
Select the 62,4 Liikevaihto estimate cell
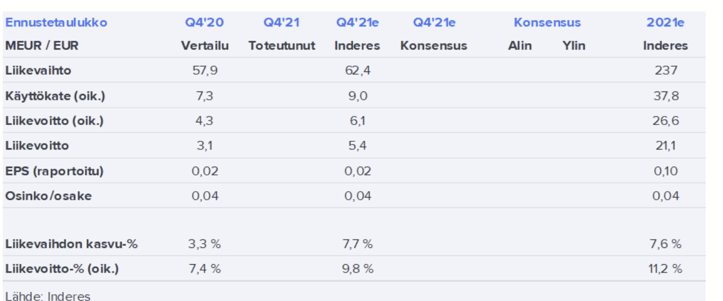tap(357, 70)
